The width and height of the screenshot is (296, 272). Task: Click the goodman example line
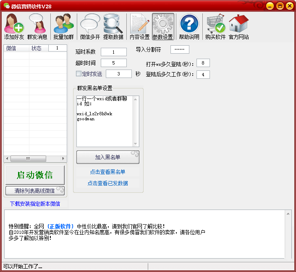point(86,119)
